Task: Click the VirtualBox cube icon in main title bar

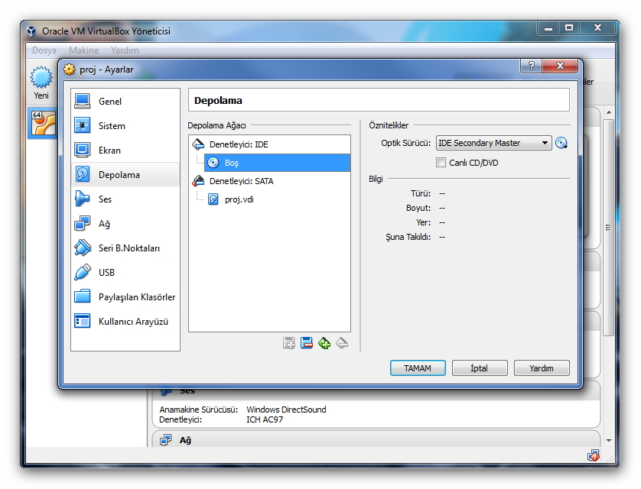Action: click(x=31, y=31)
